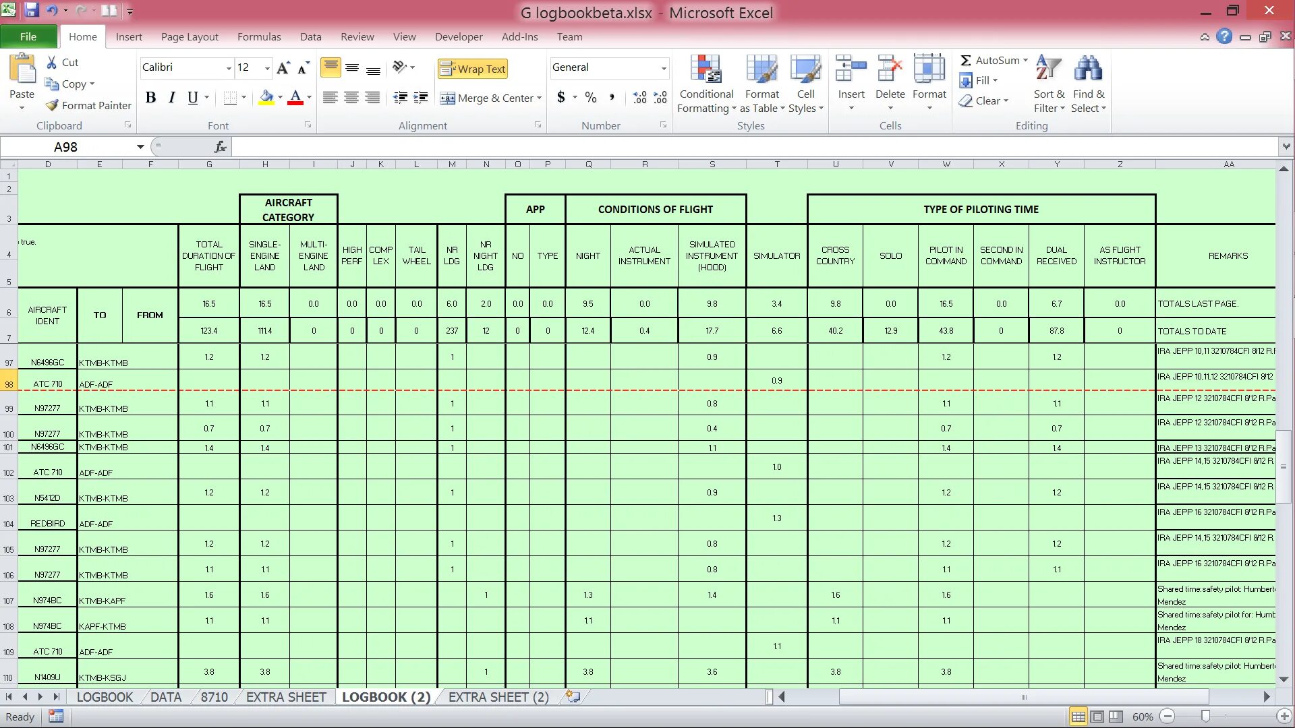Open the Formulas ribbon tab
This screenshot has width=1295, height=728.
pos(258,36)
